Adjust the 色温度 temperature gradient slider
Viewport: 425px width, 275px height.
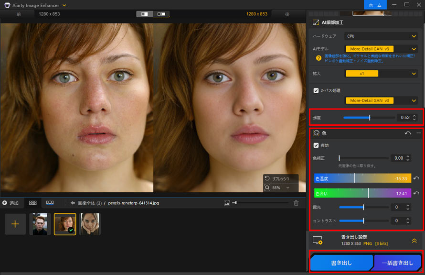point(362,178)
